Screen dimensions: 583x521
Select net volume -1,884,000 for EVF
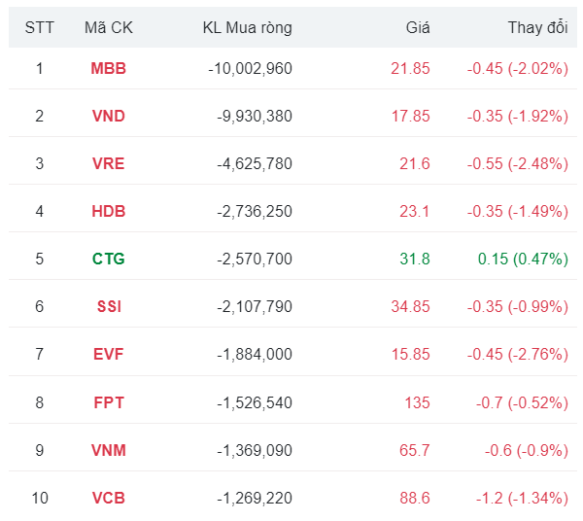tap(255, 355)
